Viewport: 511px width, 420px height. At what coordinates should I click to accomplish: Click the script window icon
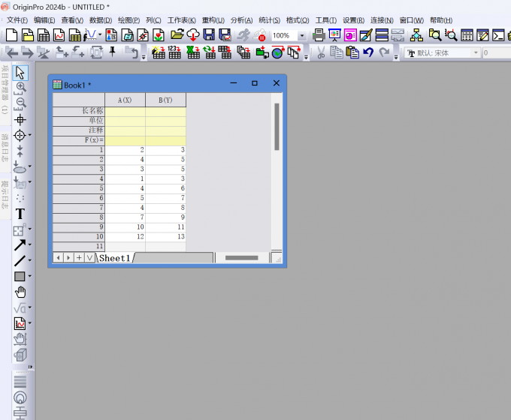click(x=498, y=35)
